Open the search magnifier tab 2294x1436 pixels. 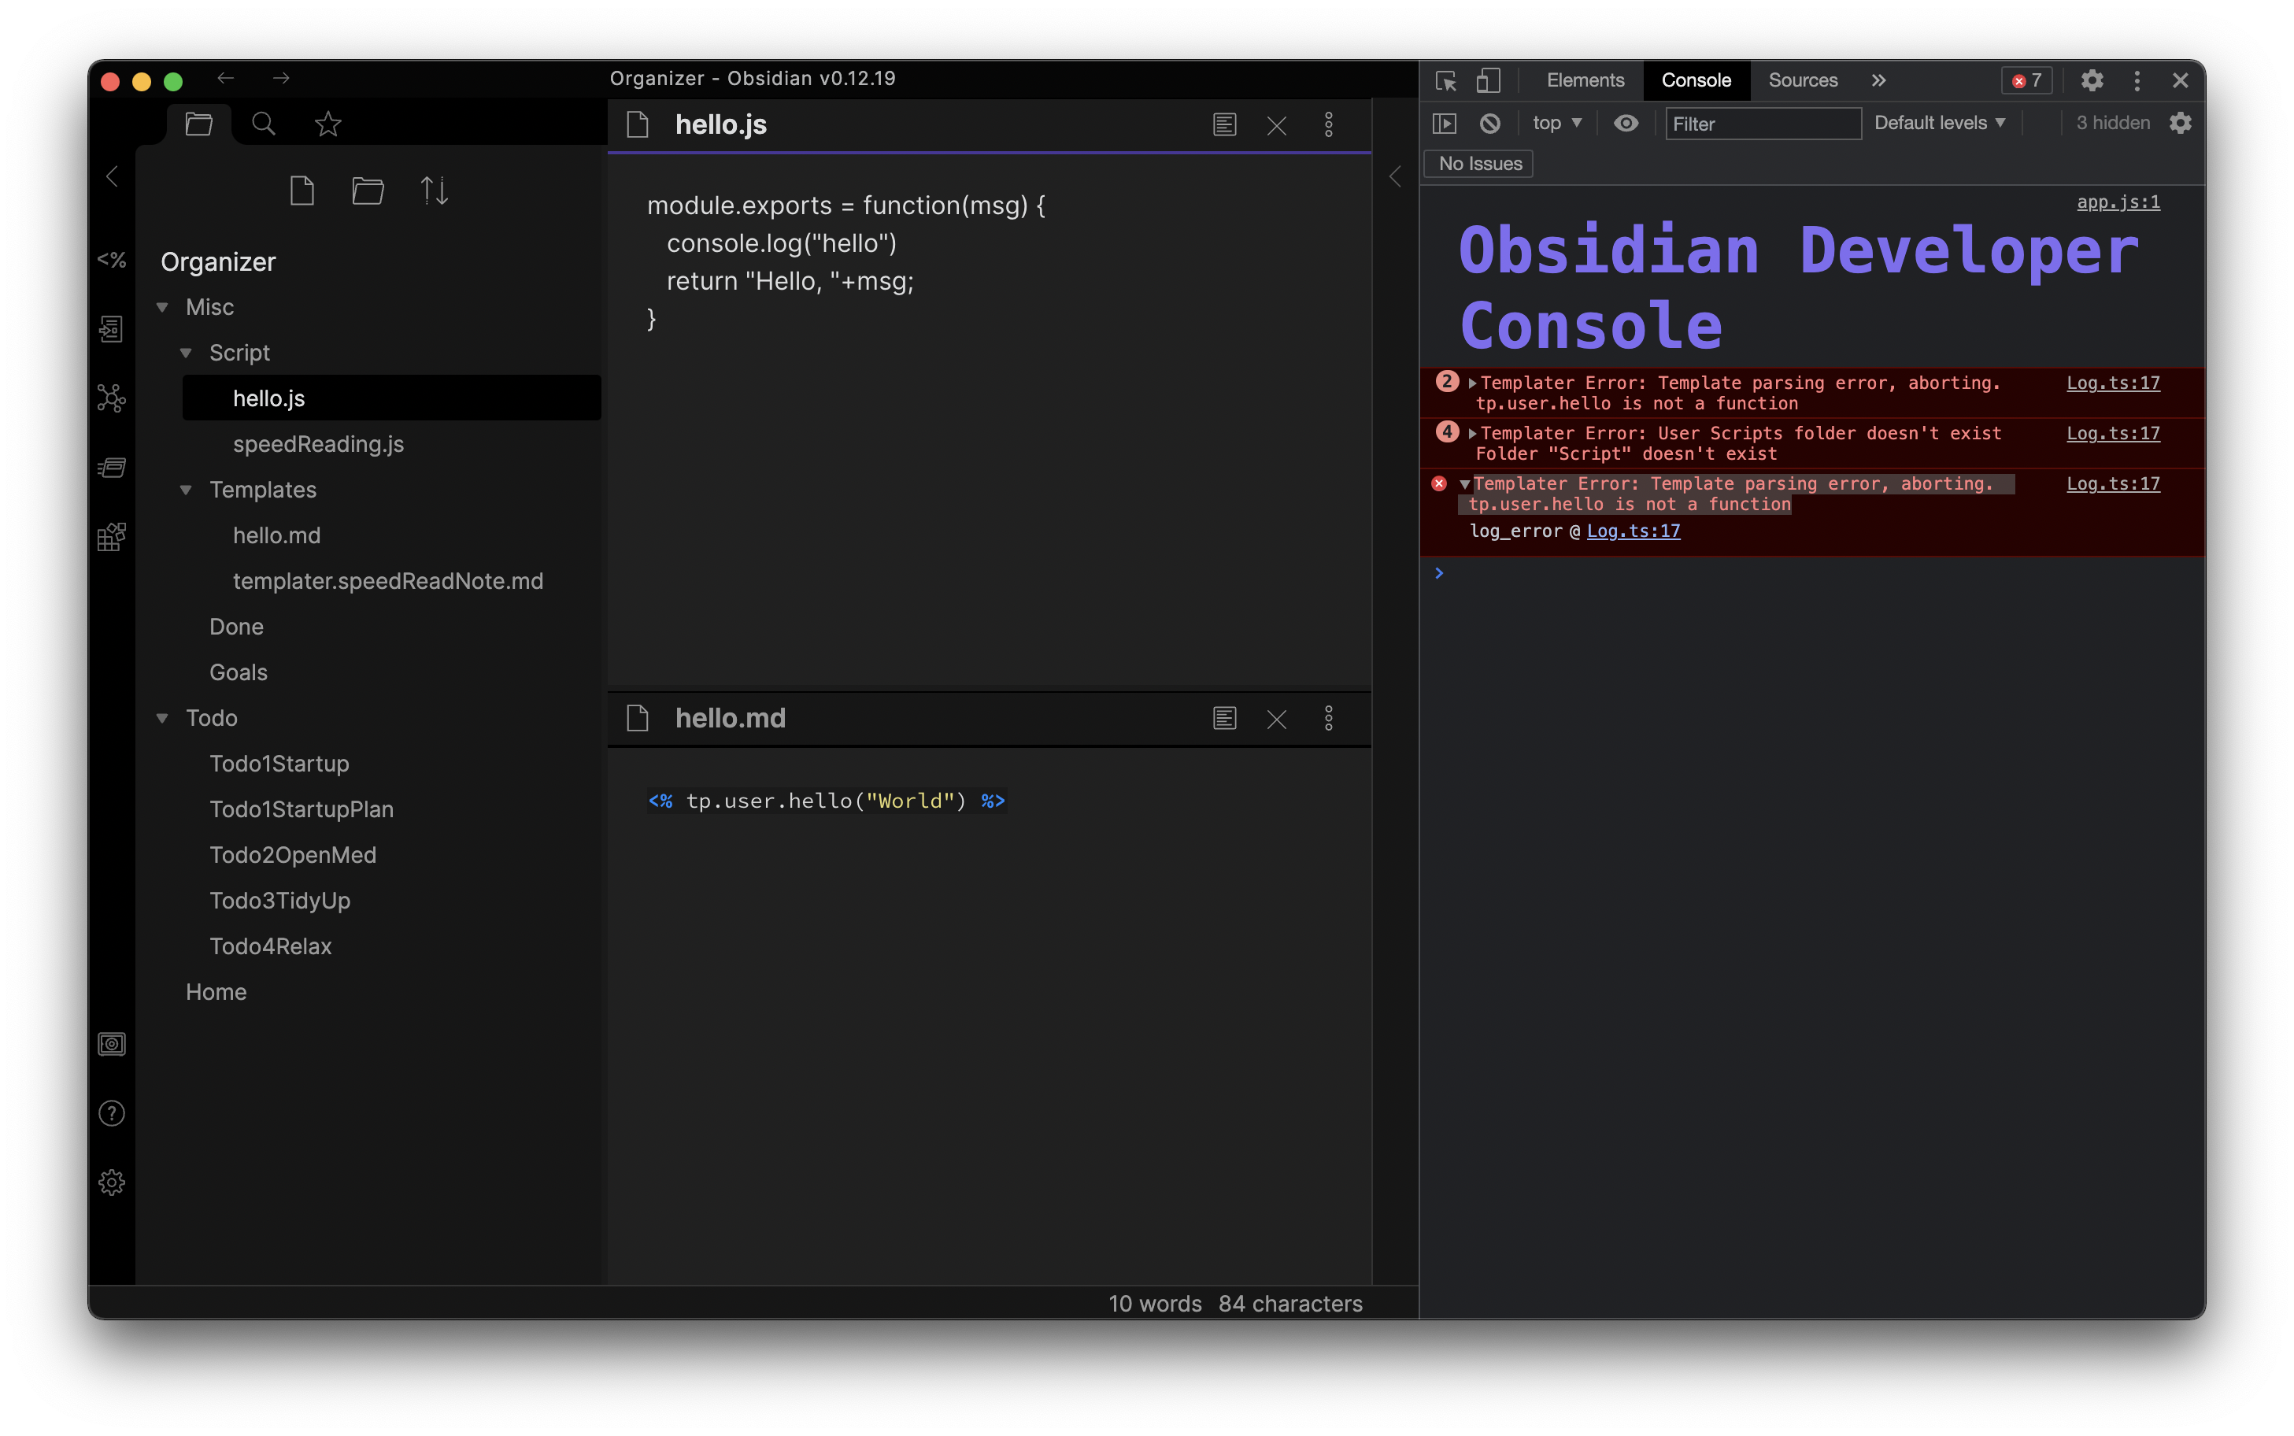264,124
